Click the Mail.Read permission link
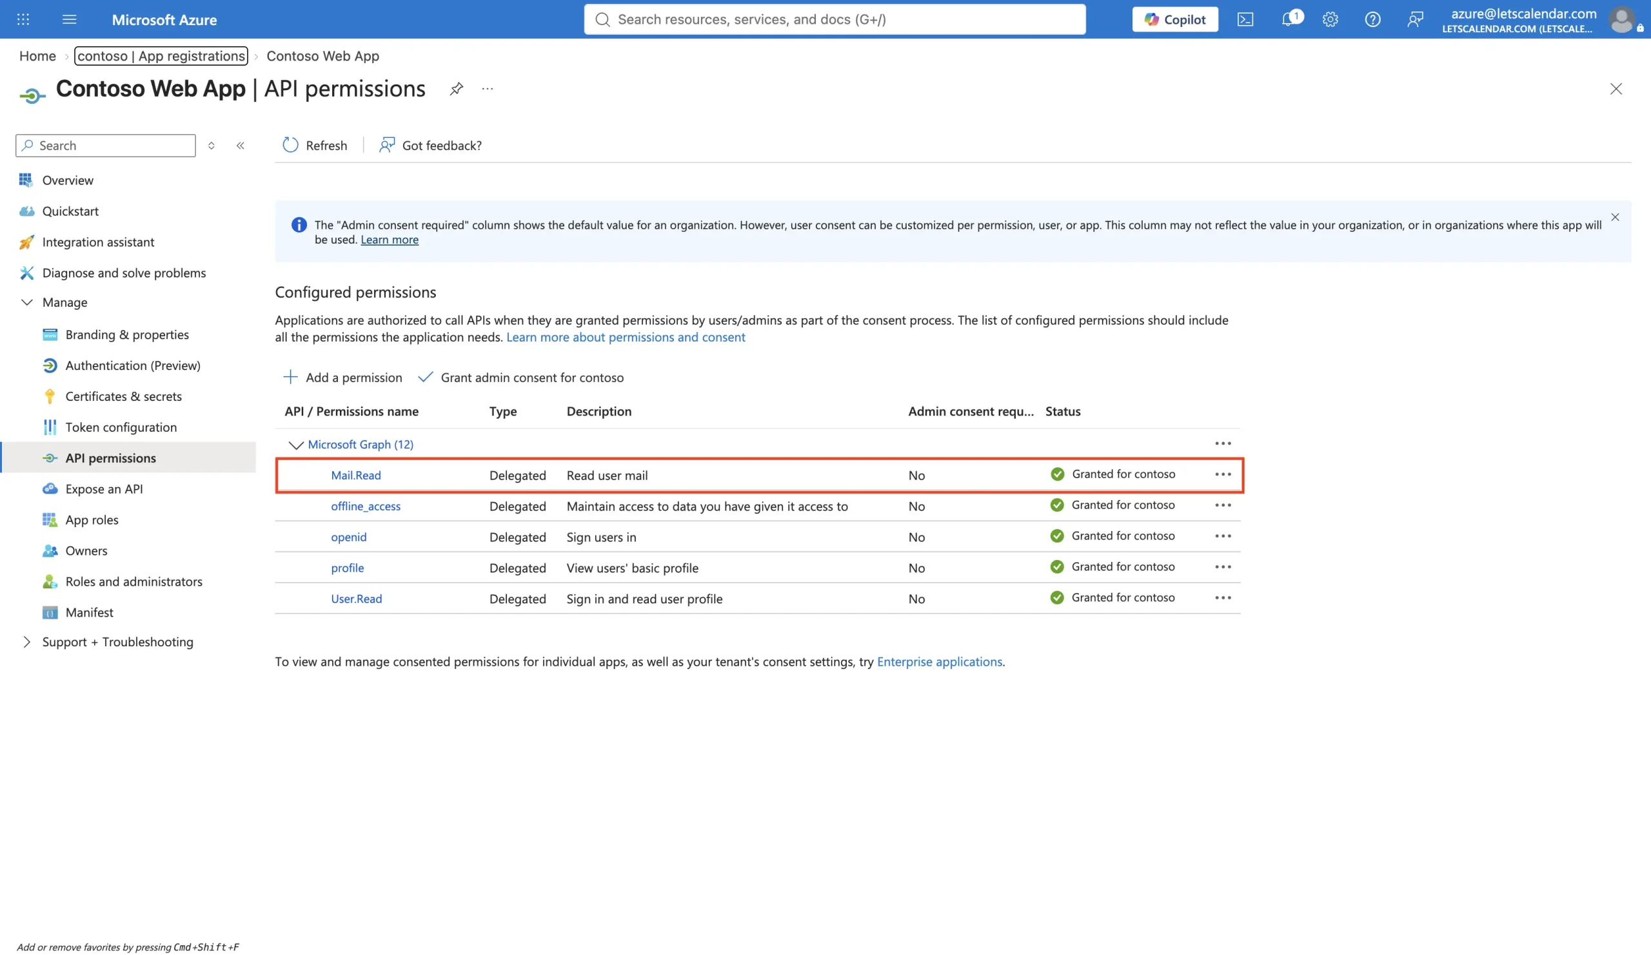Screen dimensions: 1651x955 356,475
